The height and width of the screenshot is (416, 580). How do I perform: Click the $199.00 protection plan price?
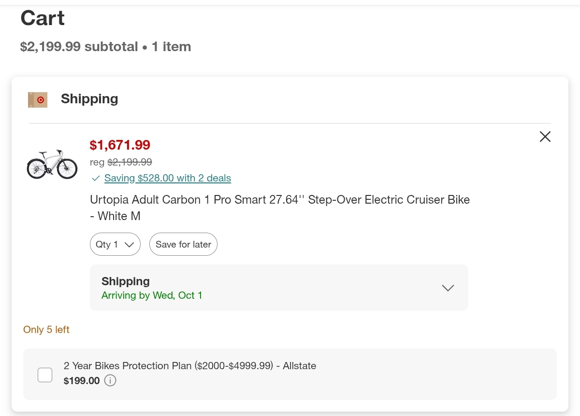point(82,381)
